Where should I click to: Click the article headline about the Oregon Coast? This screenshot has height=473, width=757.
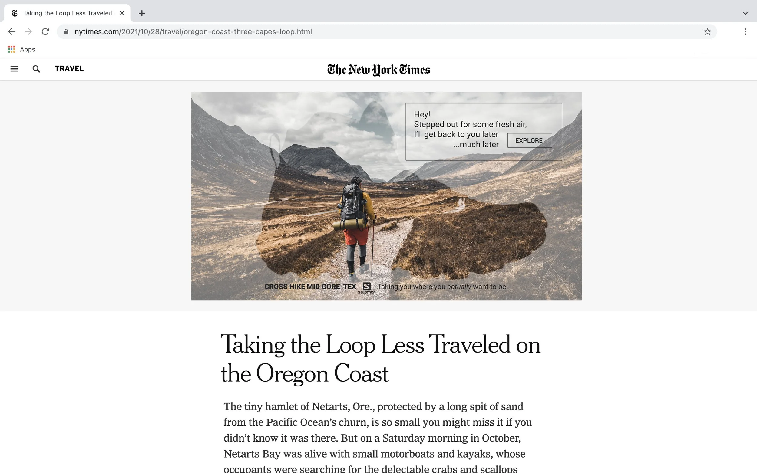[380, 359]
